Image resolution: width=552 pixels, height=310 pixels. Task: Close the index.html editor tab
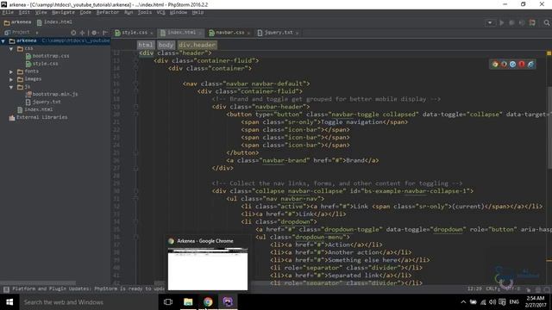click(x=199, y=33)
